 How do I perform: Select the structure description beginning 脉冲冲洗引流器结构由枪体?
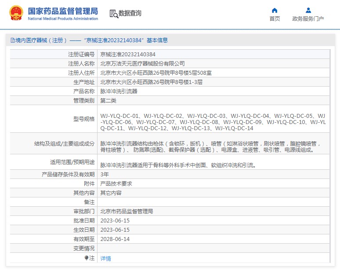(210, 147)
